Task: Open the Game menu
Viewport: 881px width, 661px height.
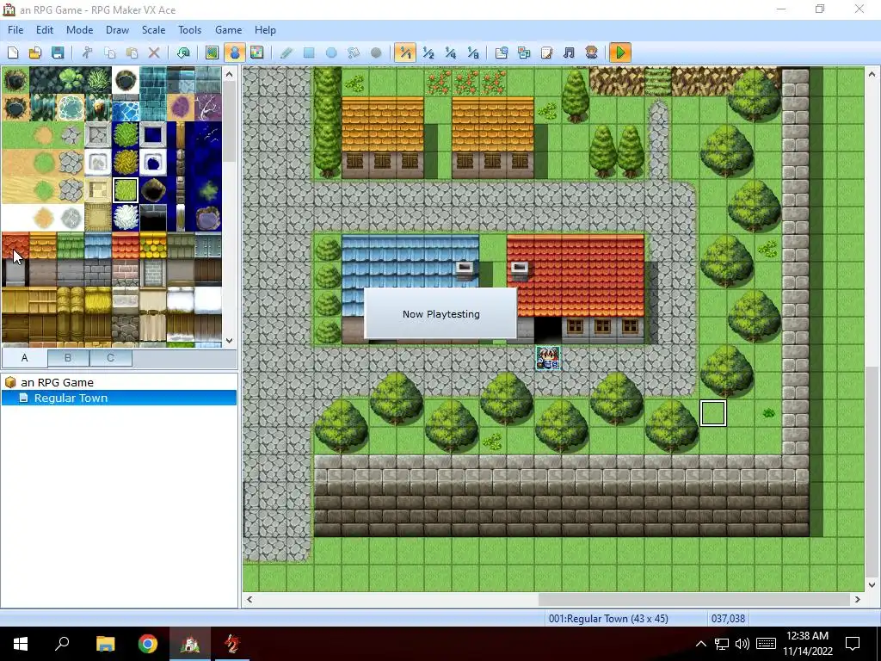Action: pos(228,30)
